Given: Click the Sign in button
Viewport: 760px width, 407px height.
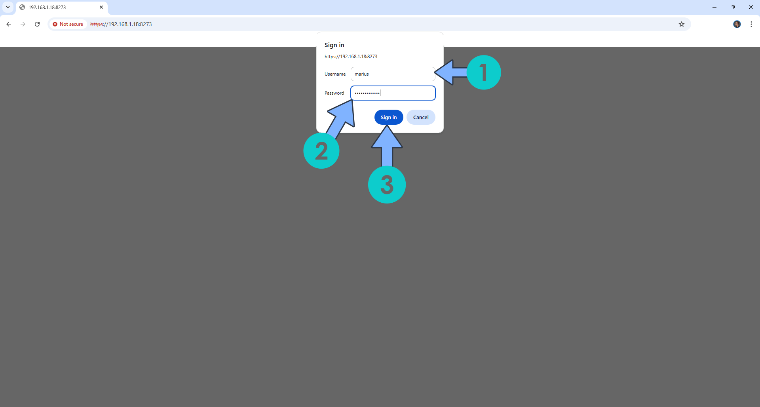Looking at the screenshot, I should pos(389,117).
